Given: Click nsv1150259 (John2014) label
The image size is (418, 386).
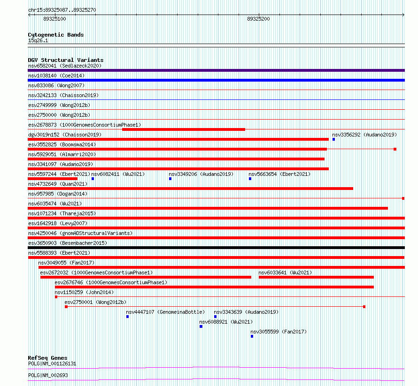Looking at the screenshot, I should [84, 292].
